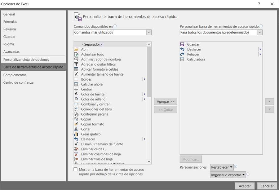Click the Administrador de nombres icon

pyautogui.click(x=76, y=59)
